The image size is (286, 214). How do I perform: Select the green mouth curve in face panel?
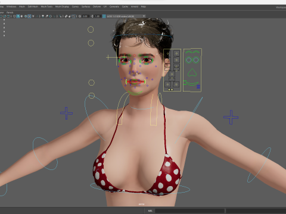pos(192,84)
